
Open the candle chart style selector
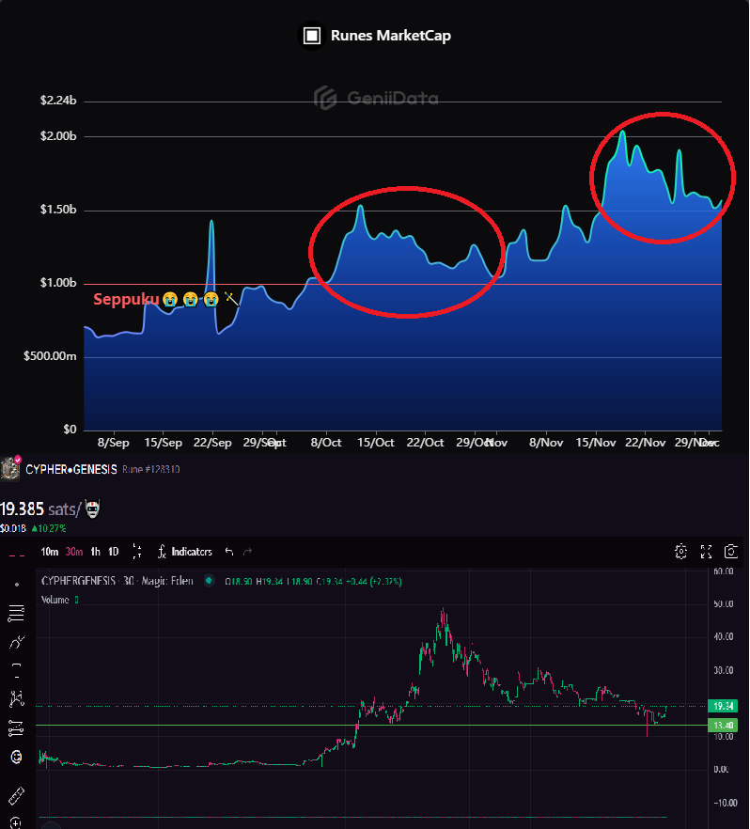coord(137,552)
